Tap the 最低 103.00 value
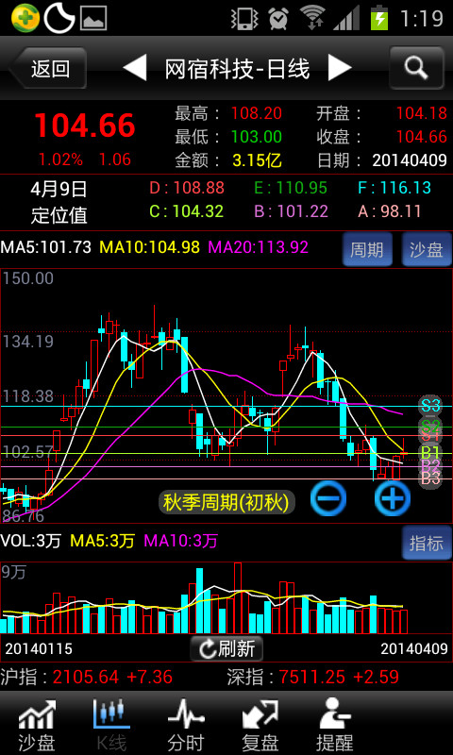Screen dimensions: 453x755 (x=257, y=137)
